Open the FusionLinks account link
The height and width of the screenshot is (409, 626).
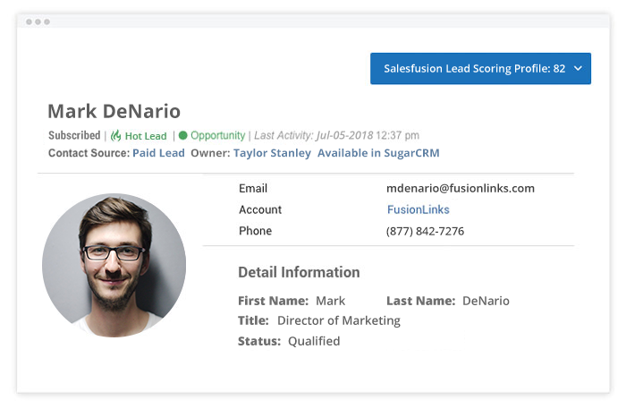pos(418,209)
